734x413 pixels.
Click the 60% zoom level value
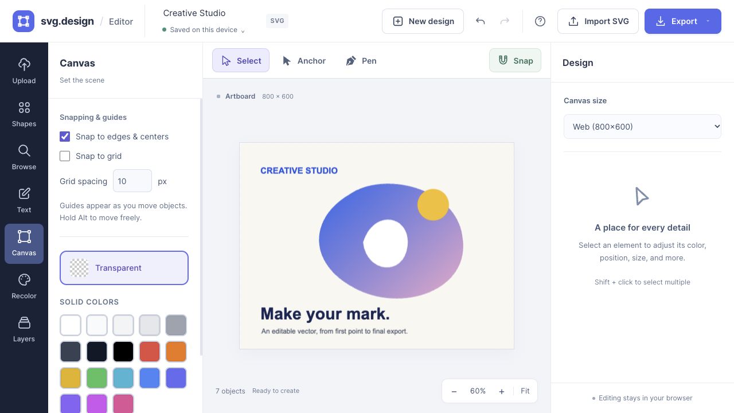(478, 391)
